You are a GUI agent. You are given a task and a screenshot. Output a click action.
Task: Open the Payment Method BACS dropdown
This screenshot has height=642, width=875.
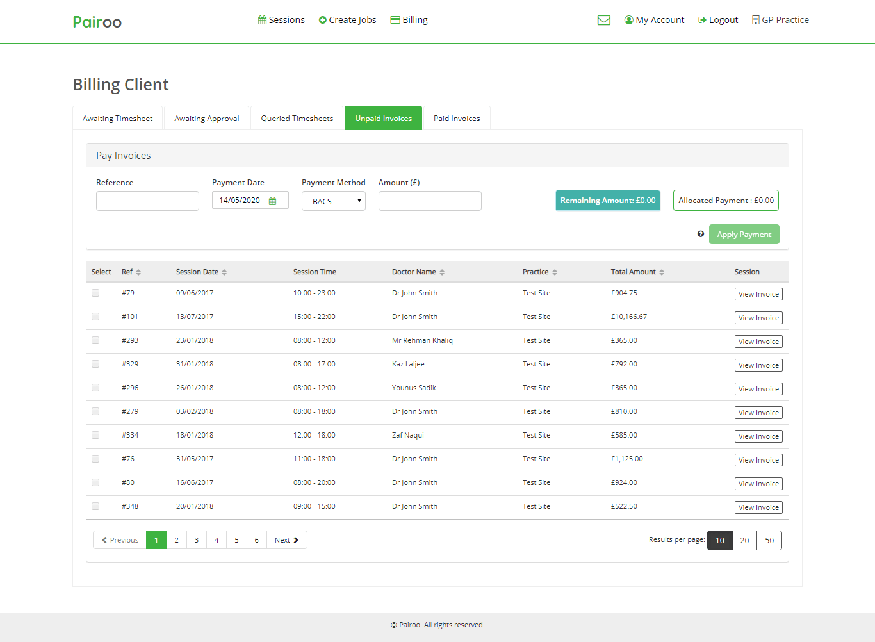pos(333,201)
